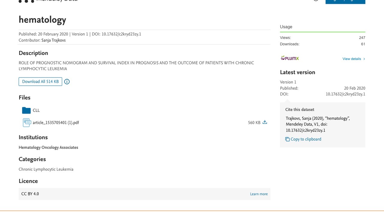Click the Hematology Oncology Associates institution

(48, 148)
